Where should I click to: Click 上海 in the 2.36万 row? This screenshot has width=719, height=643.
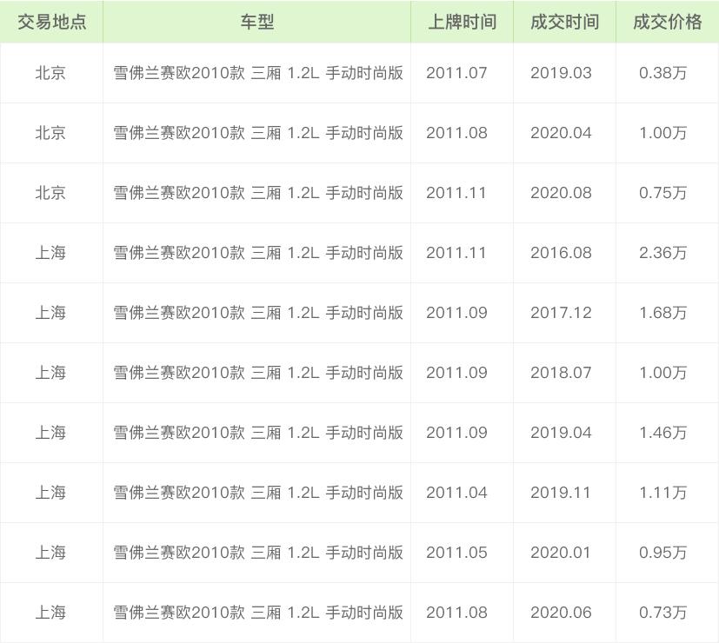(x=50, y=253)
